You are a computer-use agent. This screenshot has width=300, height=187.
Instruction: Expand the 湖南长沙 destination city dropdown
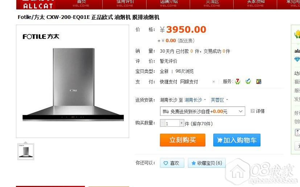click(195, 100)
